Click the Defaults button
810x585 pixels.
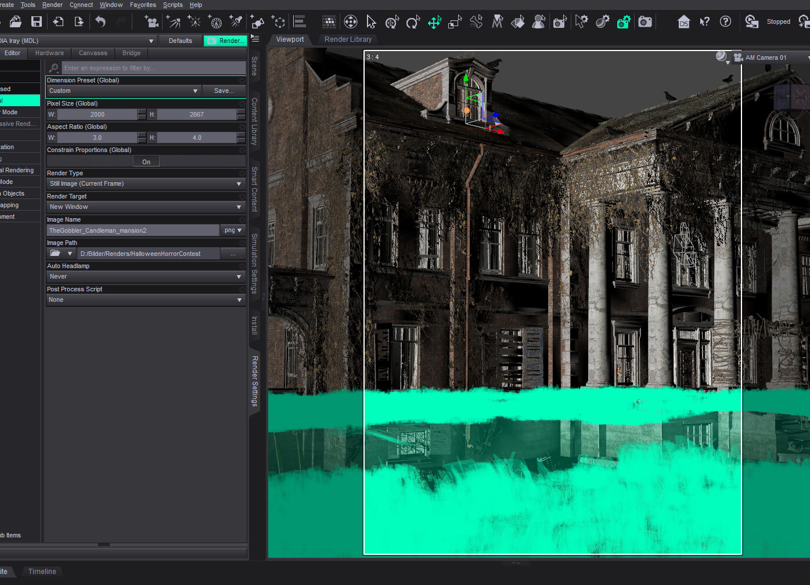[x=181, y=41]
